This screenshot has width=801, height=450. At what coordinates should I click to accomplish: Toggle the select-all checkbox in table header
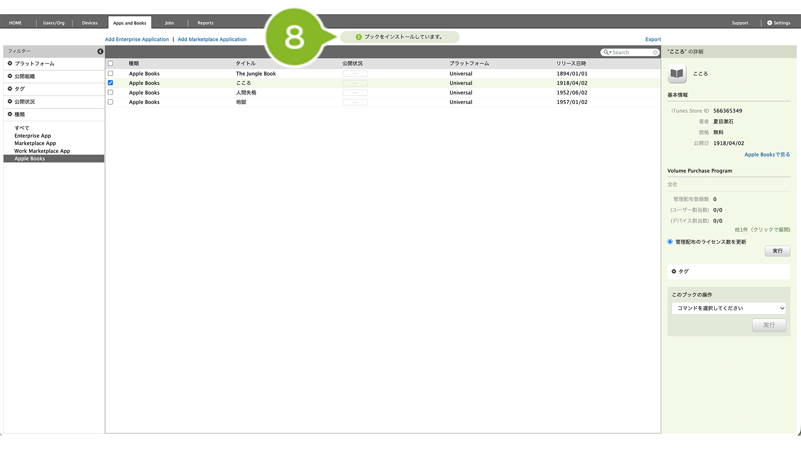(x=110, y=63)
